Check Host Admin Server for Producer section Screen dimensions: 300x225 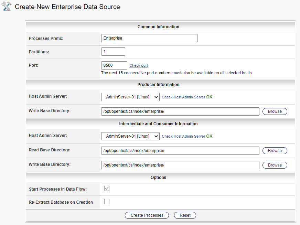(x=183, y=97)
